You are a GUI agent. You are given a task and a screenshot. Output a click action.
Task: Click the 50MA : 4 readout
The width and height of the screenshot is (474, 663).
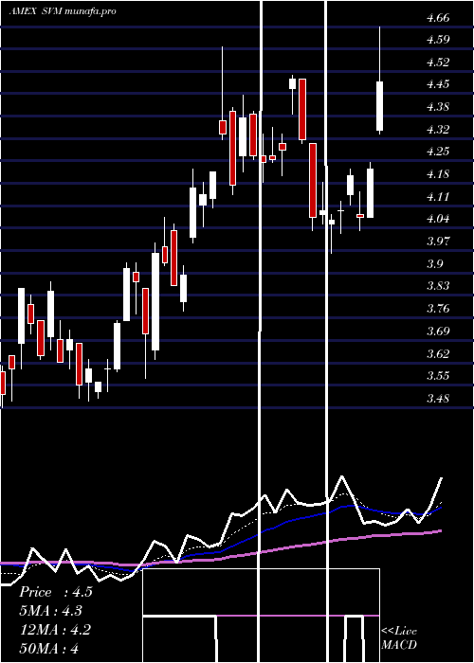(x=49, y=649)
